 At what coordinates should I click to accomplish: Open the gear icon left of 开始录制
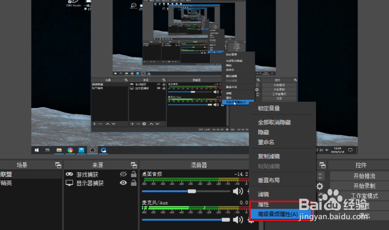point(320,186)
